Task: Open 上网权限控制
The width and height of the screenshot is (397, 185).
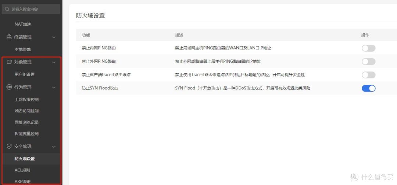Action: pos(26,99)
